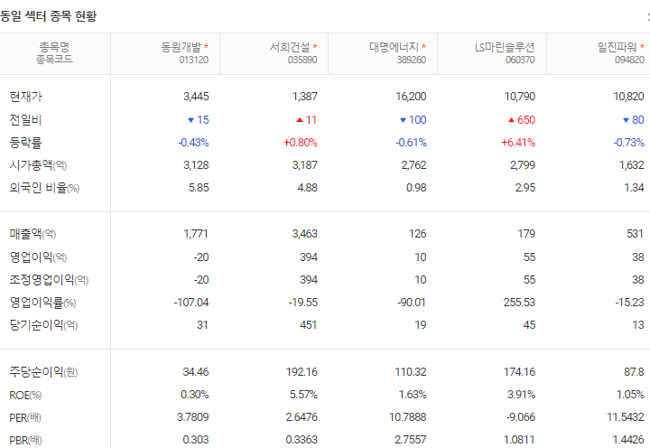Image resolution: width=650 pixels, height=448 pixels.
Task: Click the down change value 80
Action: 638,120
